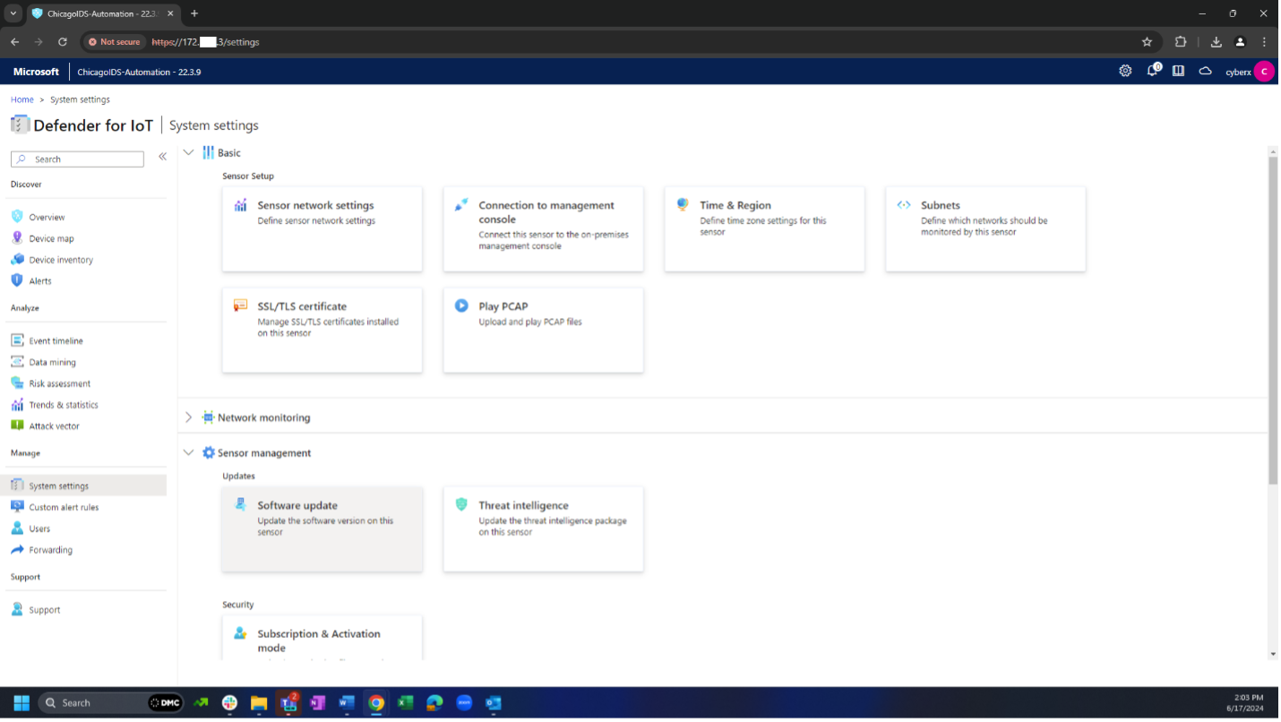
Task: Expand the Network monitoring section
Action: 188,417
